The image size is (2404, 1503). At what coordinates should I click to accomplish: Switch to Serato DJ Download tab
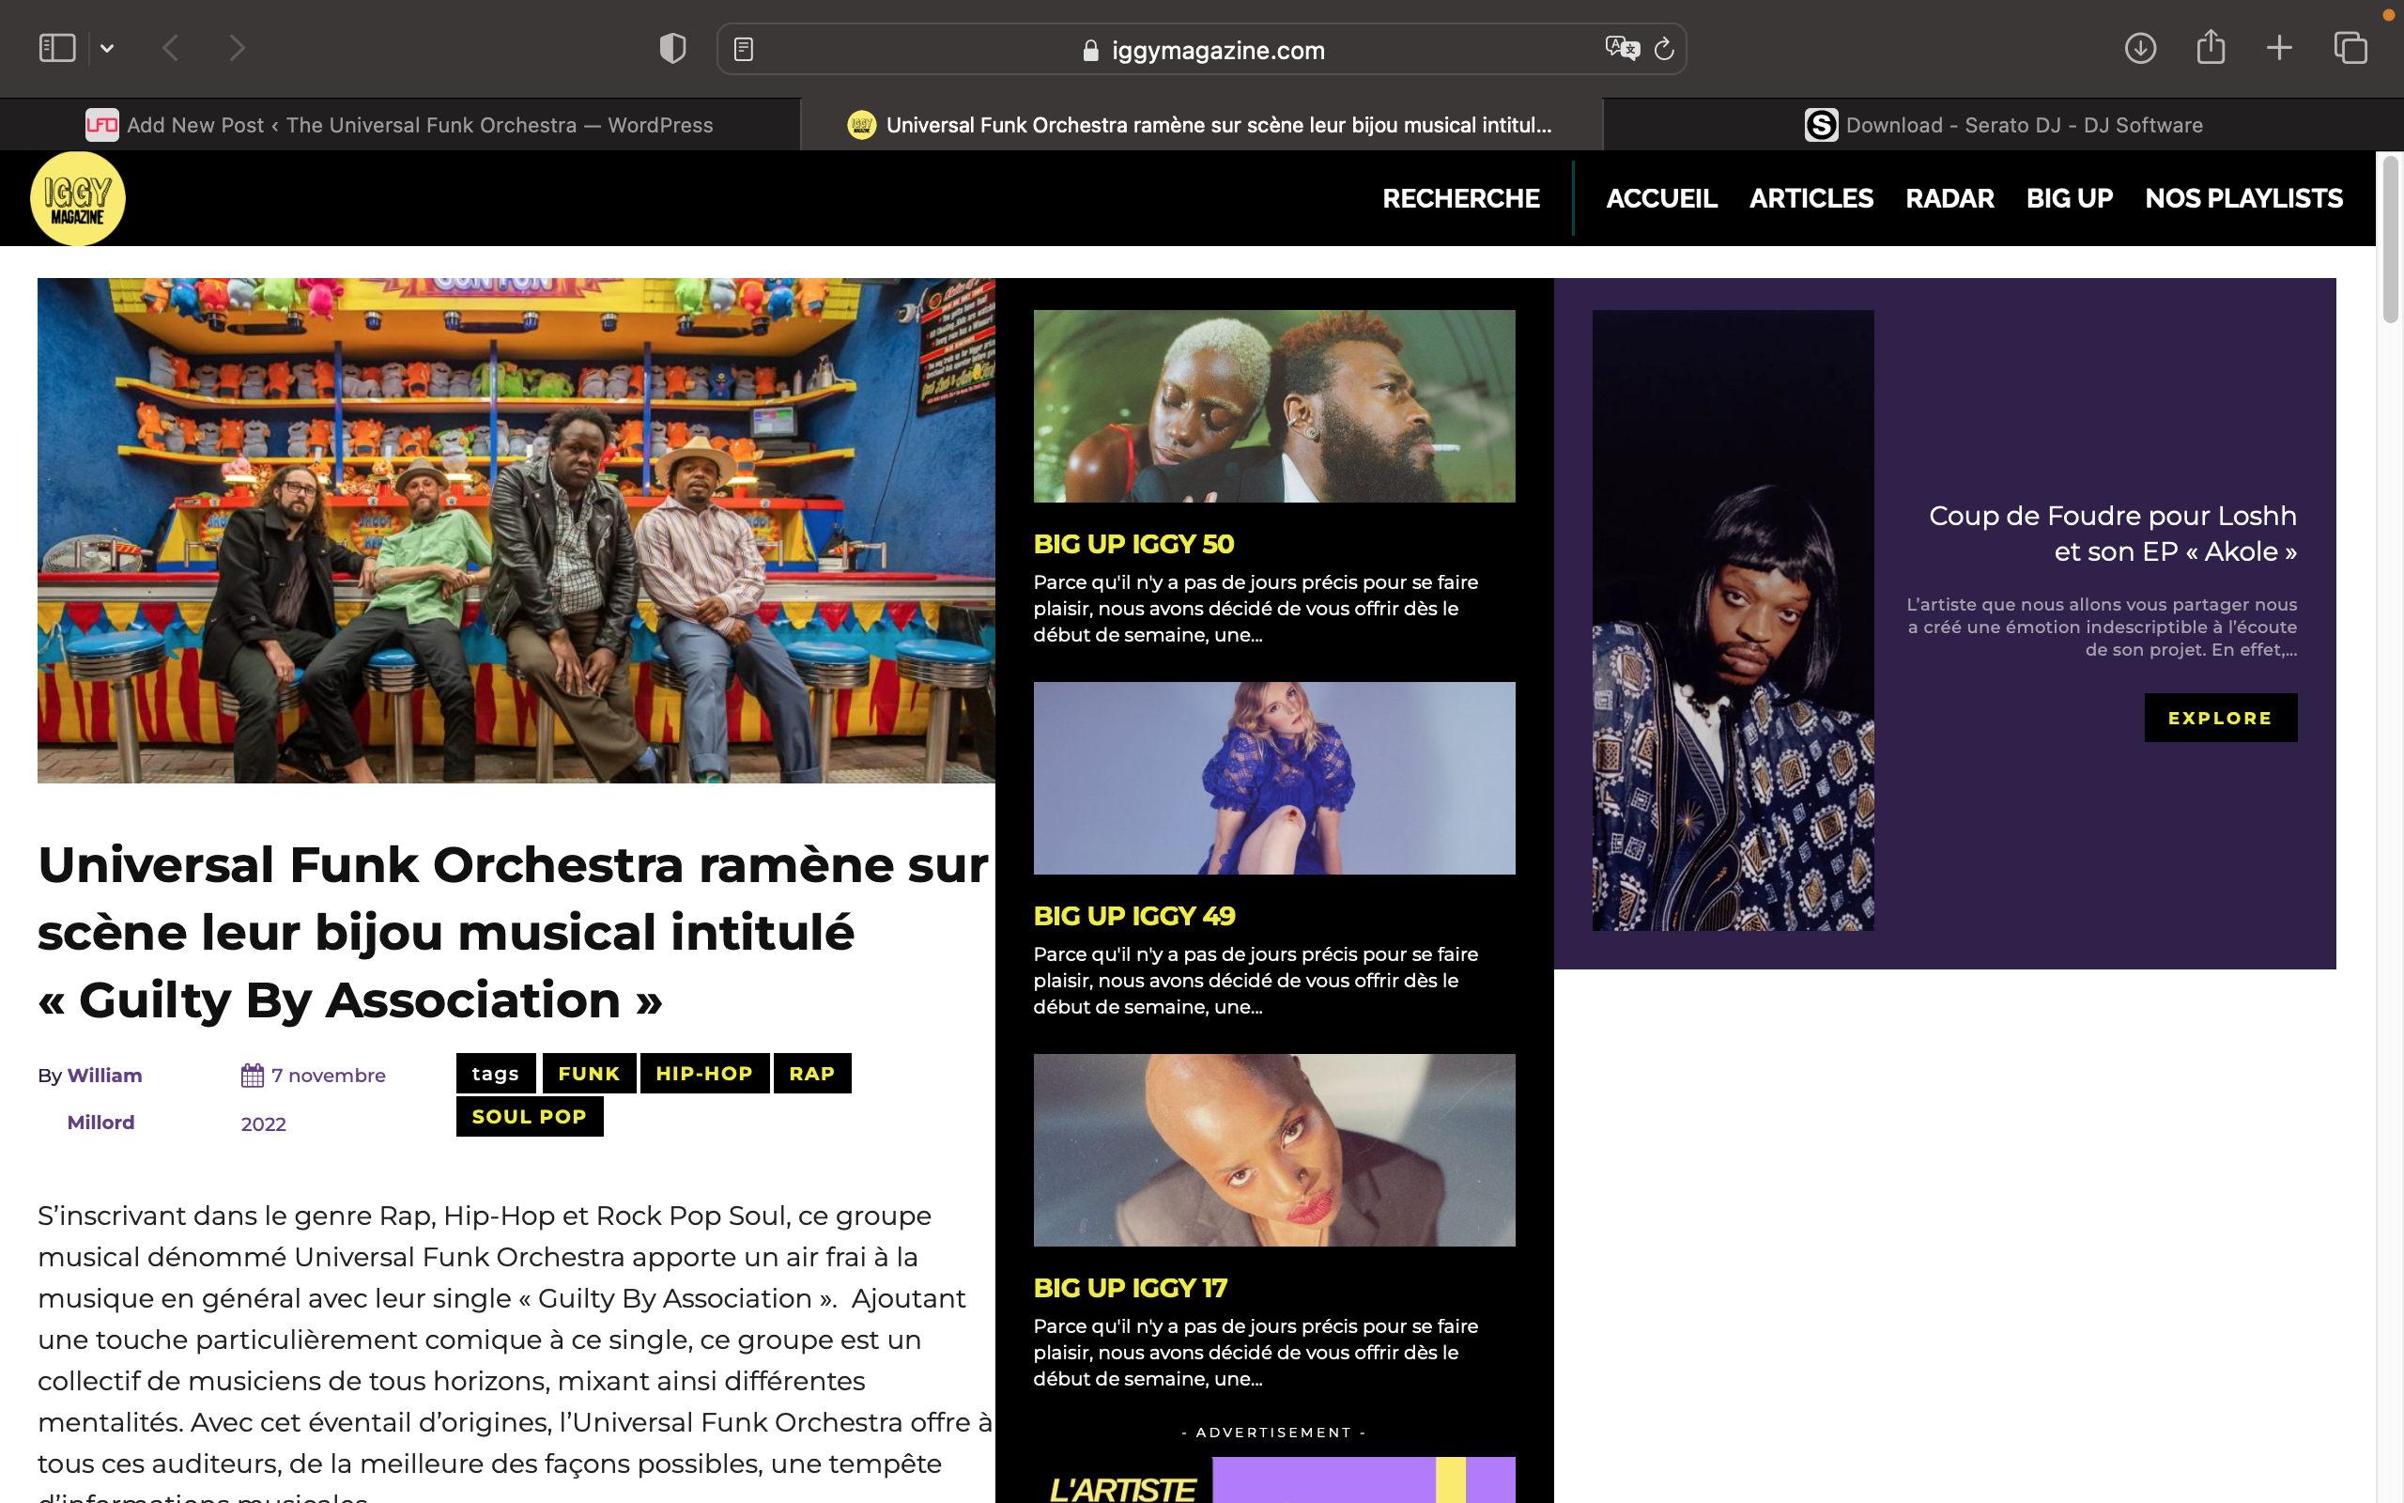(2003, 125)
